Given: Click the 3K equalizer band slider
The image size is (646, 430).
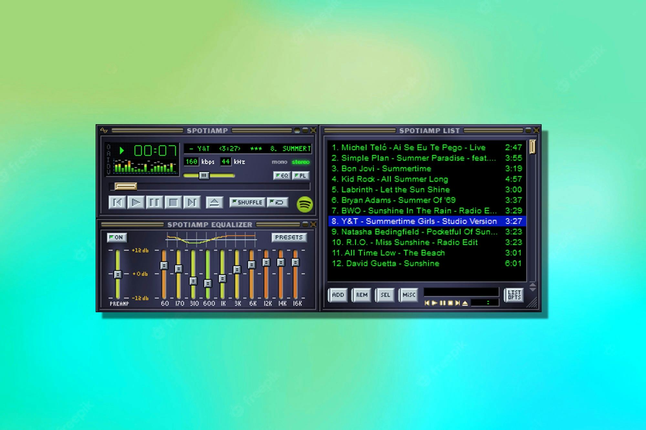Looking at the screenshot, I should [237, 269].
